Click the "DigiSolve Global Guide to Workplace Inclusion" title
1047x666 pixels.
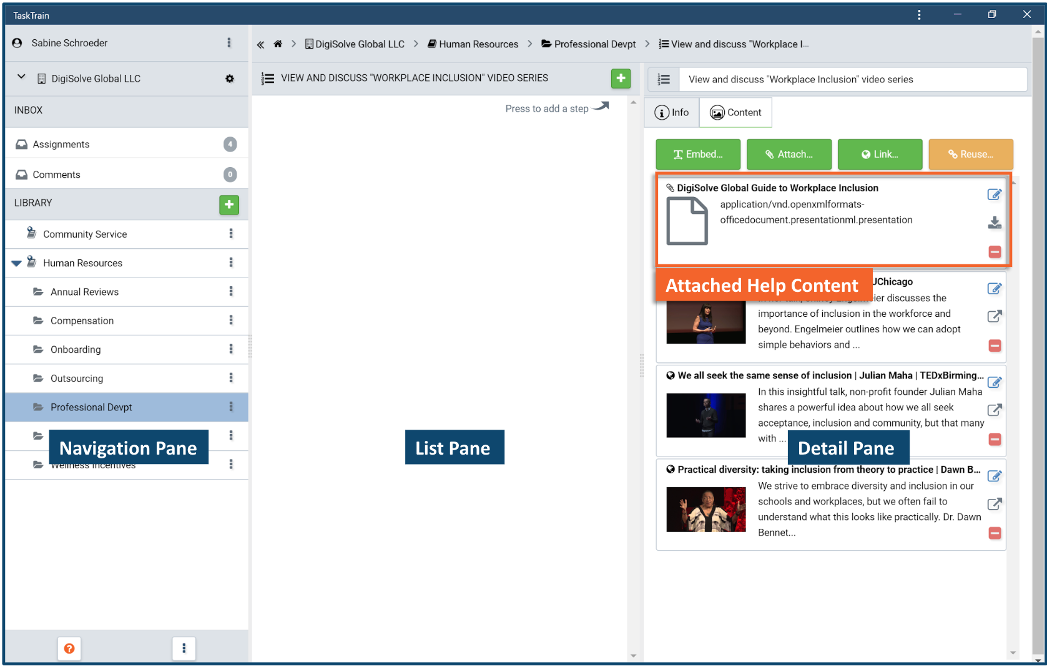778,188
